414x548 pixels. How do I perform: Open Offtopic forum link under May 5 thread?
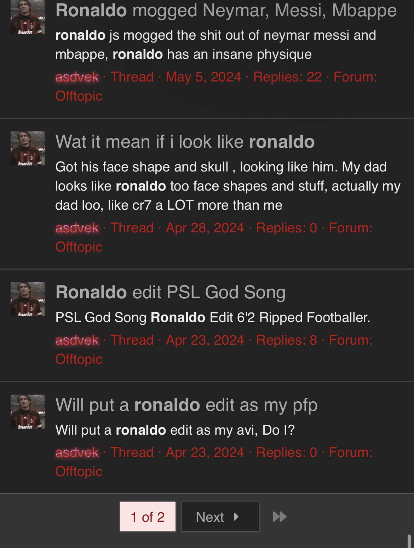click(x=79, y=96)
